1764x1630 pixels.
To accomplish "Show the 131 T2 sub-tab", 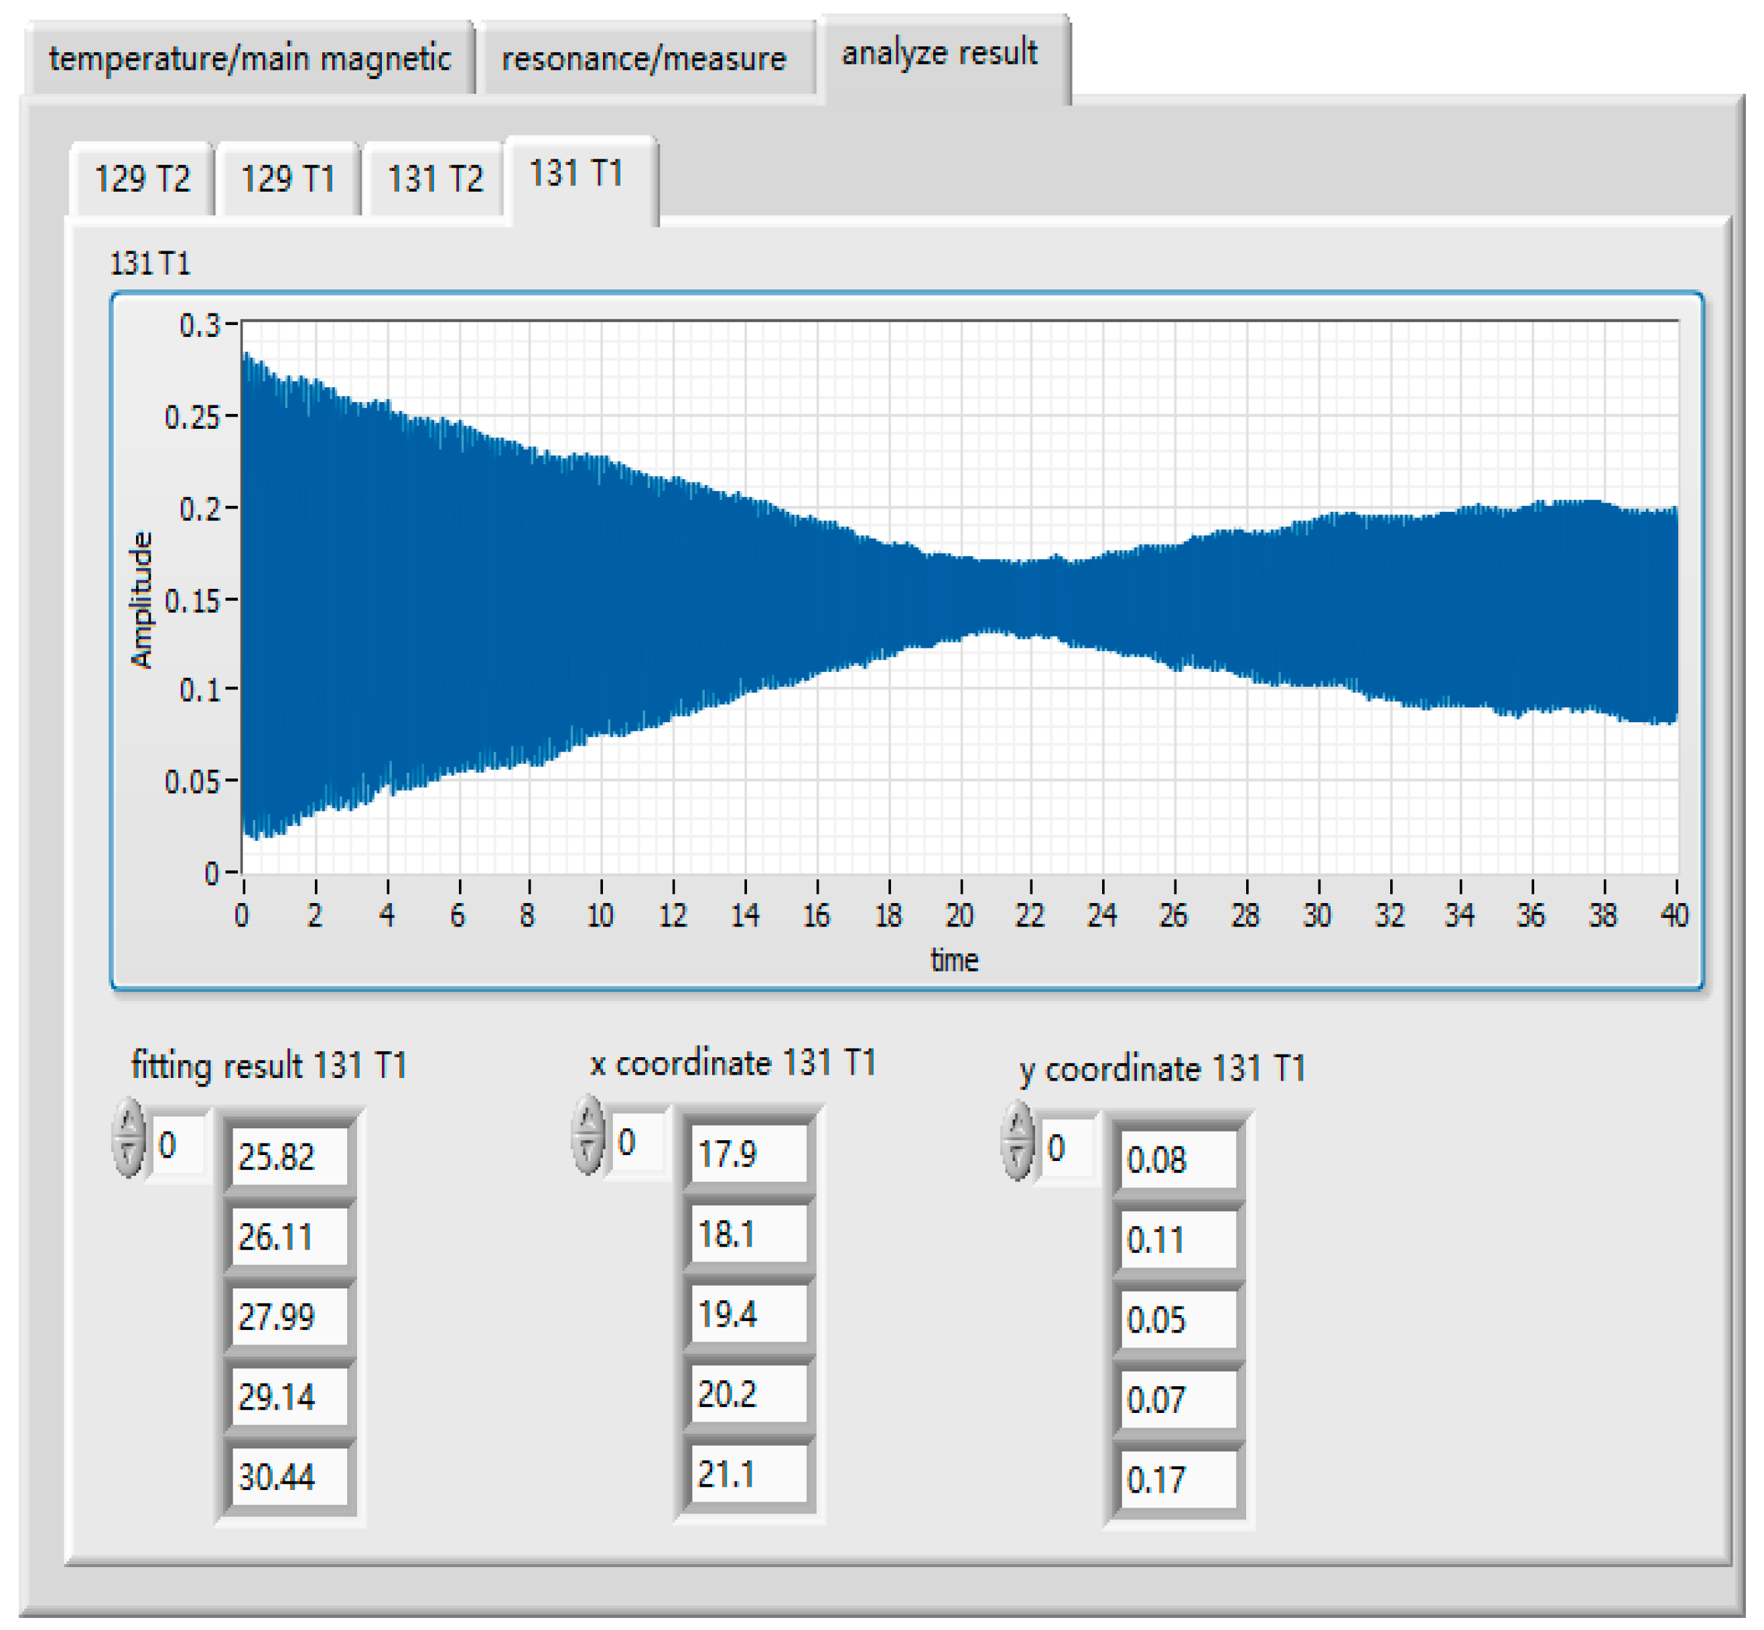I will pos(435,179).
